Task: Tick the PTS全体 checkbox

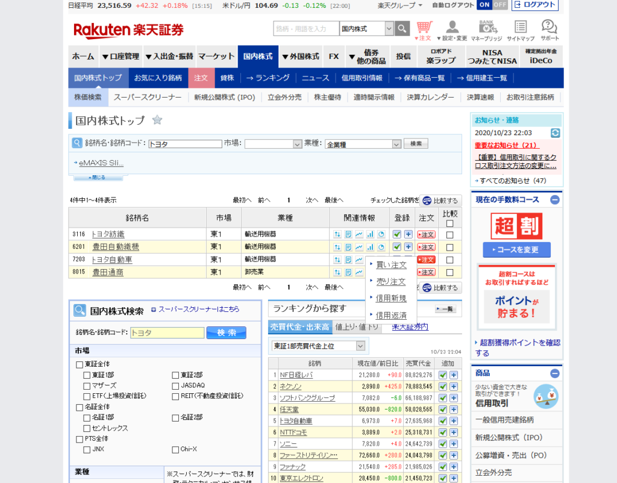Action: (80, 439)
